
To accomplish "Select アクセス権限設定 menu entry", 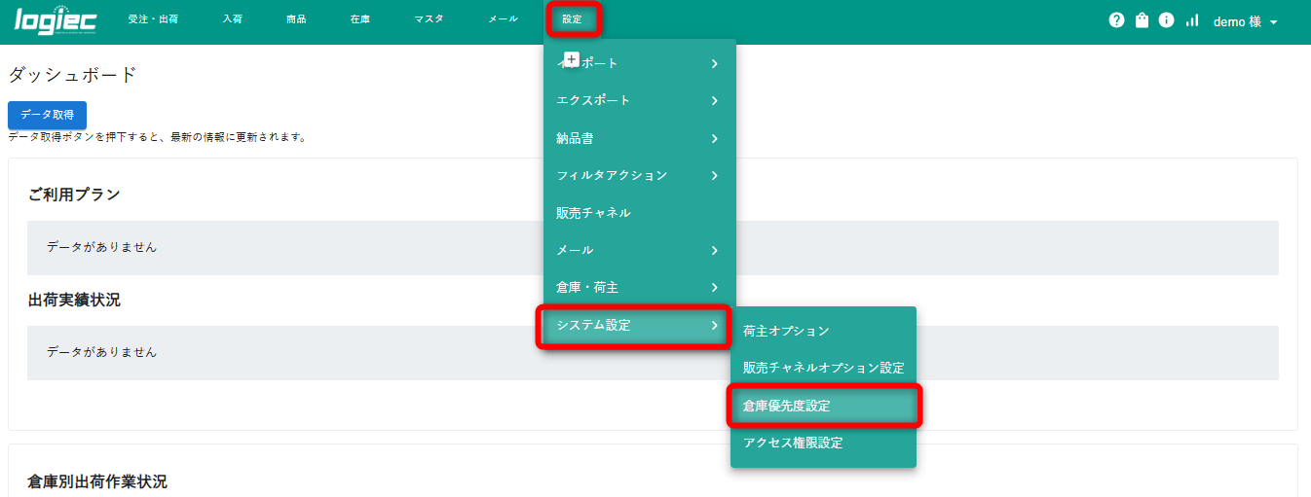I will pyautogui.click(x=823, y=444).
